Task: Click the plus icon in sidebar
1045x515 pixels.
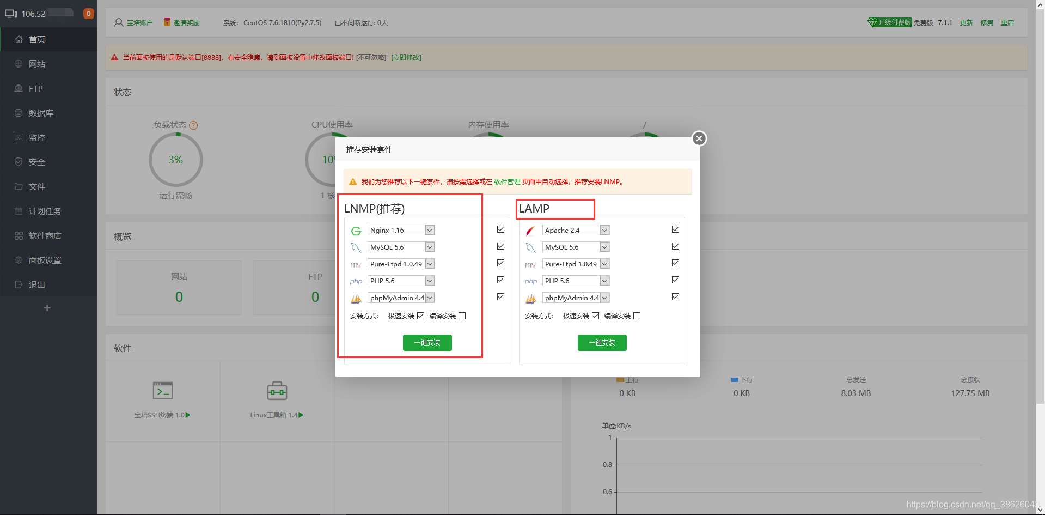Action: (x=47, y=308)
